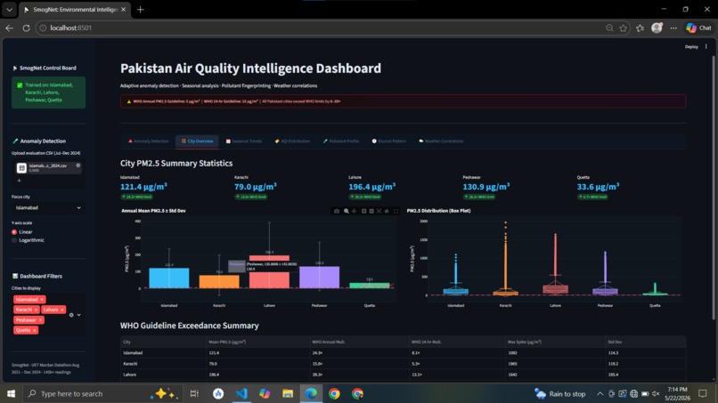Image resolution: width=718 pixels, height=403 pixels.
Task: Click the Quetta bar in the annual mean chart
Action: point(370,286)
